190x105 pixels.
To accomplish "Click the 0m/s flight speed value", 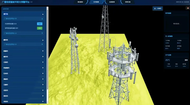I will coord(179,43).
